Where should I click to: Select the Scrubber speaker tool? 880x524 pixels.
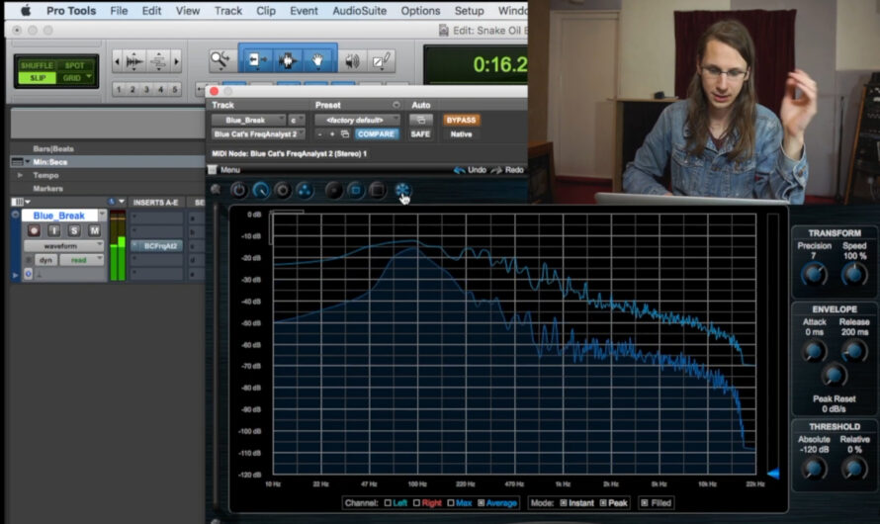point(352,60)
